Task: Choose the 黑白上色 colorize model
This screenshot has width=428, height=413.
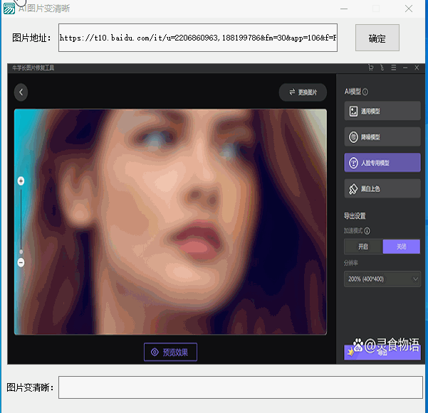Action: click(382, 188)
